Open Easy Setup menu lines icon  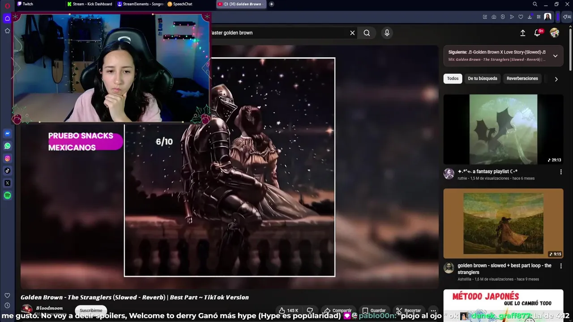[x=539, y=17]
